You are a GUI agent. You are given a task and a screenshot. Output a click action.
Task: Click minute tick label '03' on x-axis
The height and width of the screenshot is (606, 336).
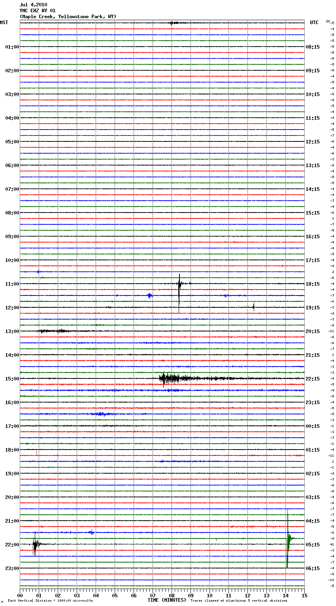[x=77, y=595]
